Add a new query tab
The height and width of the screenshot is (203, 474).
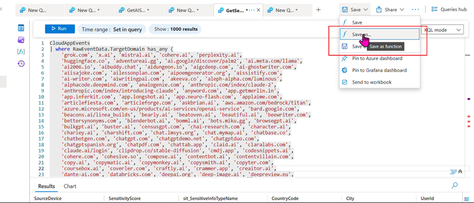[318, 10]
